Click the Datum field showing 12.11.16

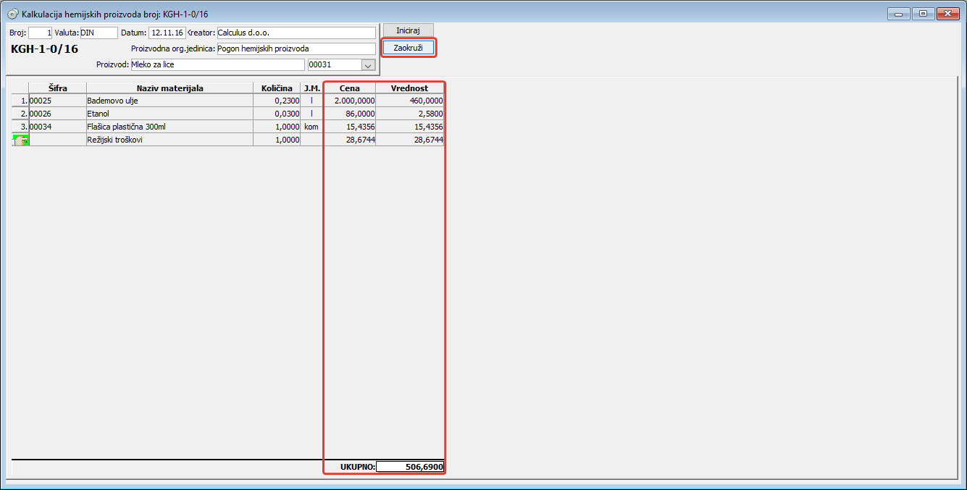167,33
